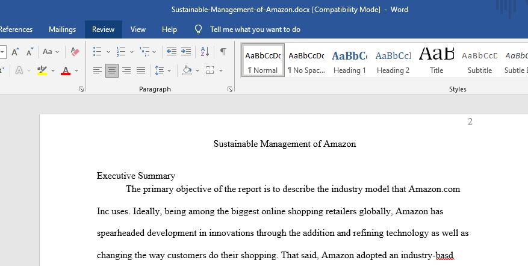Align paragraph text to the right
The image size is (528, 266).
tap(126, 70)
